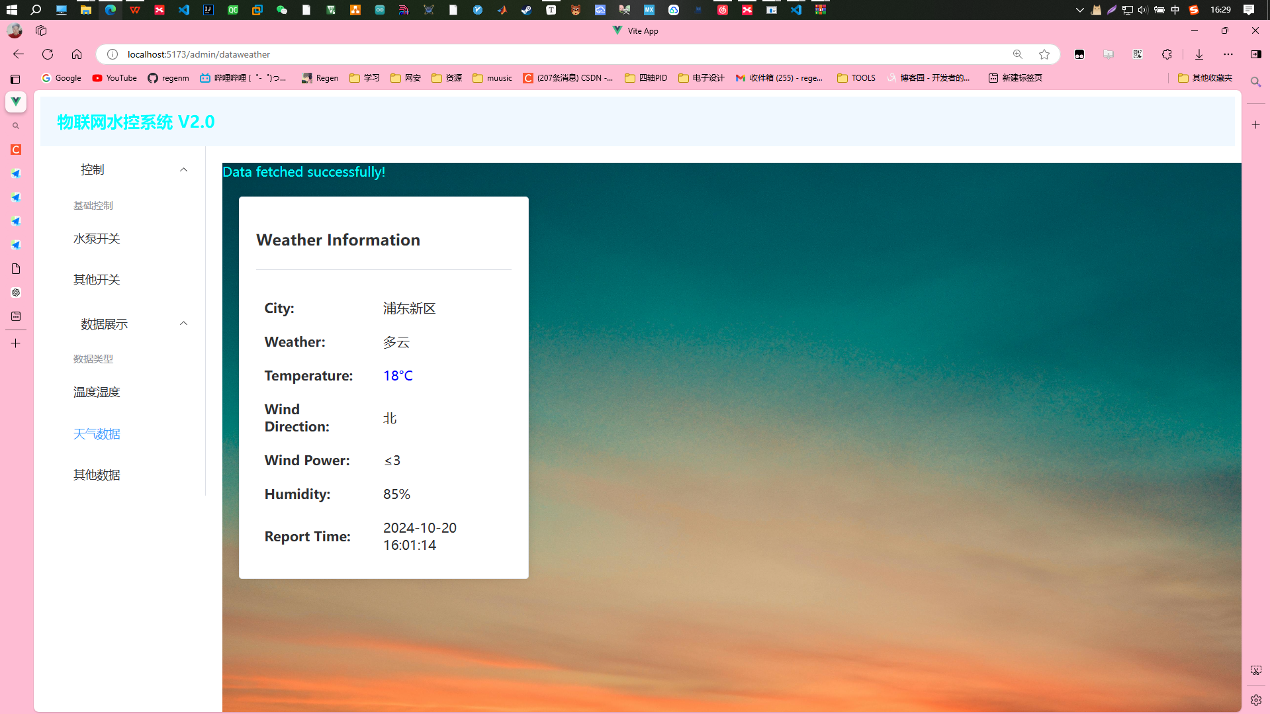Switch to the CSDN vertical tab
The height and width of the screenshot is (714, 1270).
[x=16, y=150]
